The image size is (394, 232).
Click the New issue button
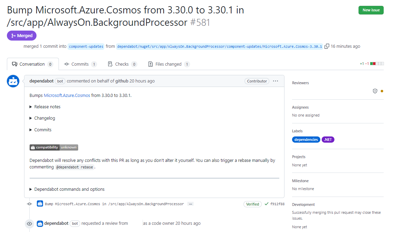tap(371, 10)
